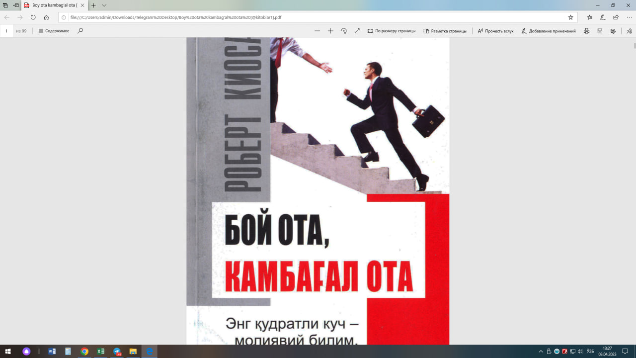636x358 pixels.
Task: Open Save As for the document
Action: (x=612, y=30)
